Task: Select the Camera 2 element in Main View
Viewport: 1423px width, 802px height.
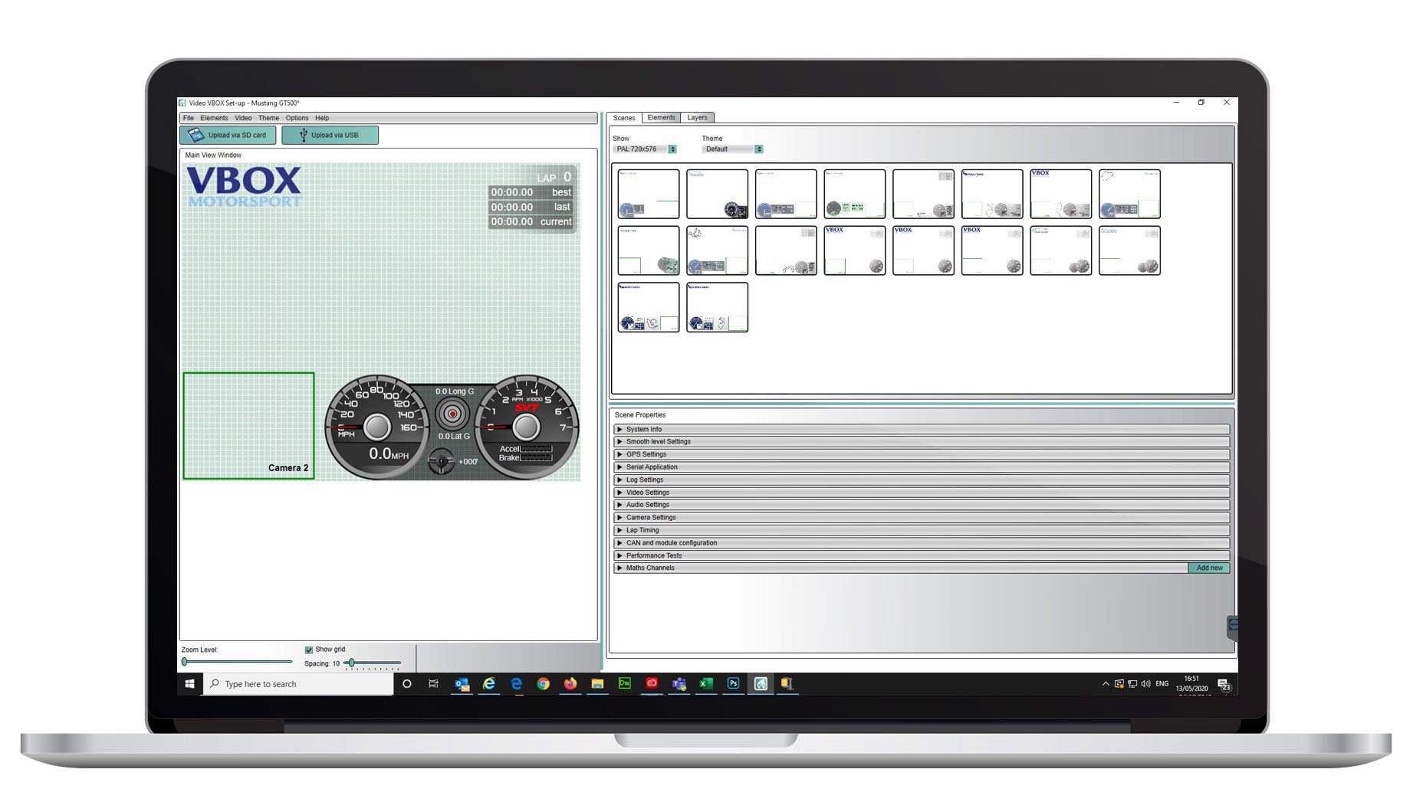Action: pos(248,425)
